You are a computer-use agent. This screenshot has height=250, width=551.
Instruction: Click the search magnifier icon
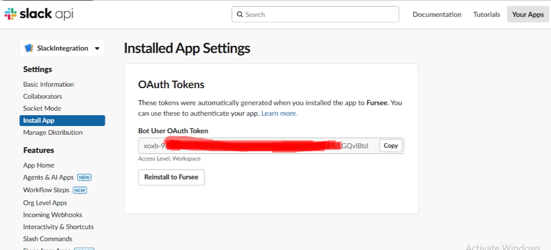(x=240, y=14)
